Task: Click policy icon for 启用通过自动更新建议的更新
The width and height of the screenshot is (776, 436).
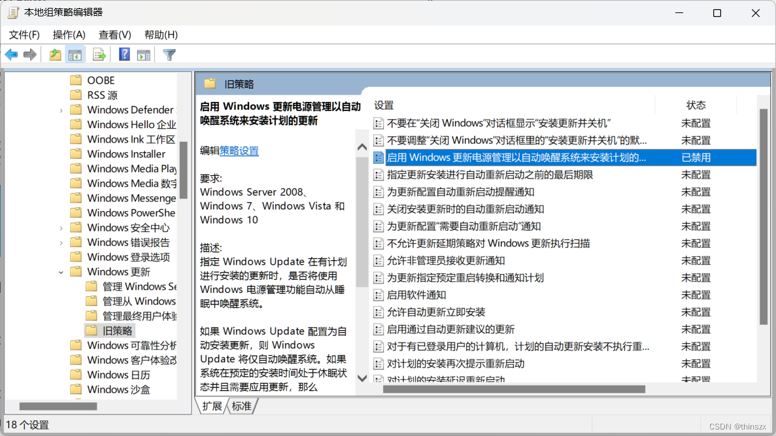Action: point(379,329)
